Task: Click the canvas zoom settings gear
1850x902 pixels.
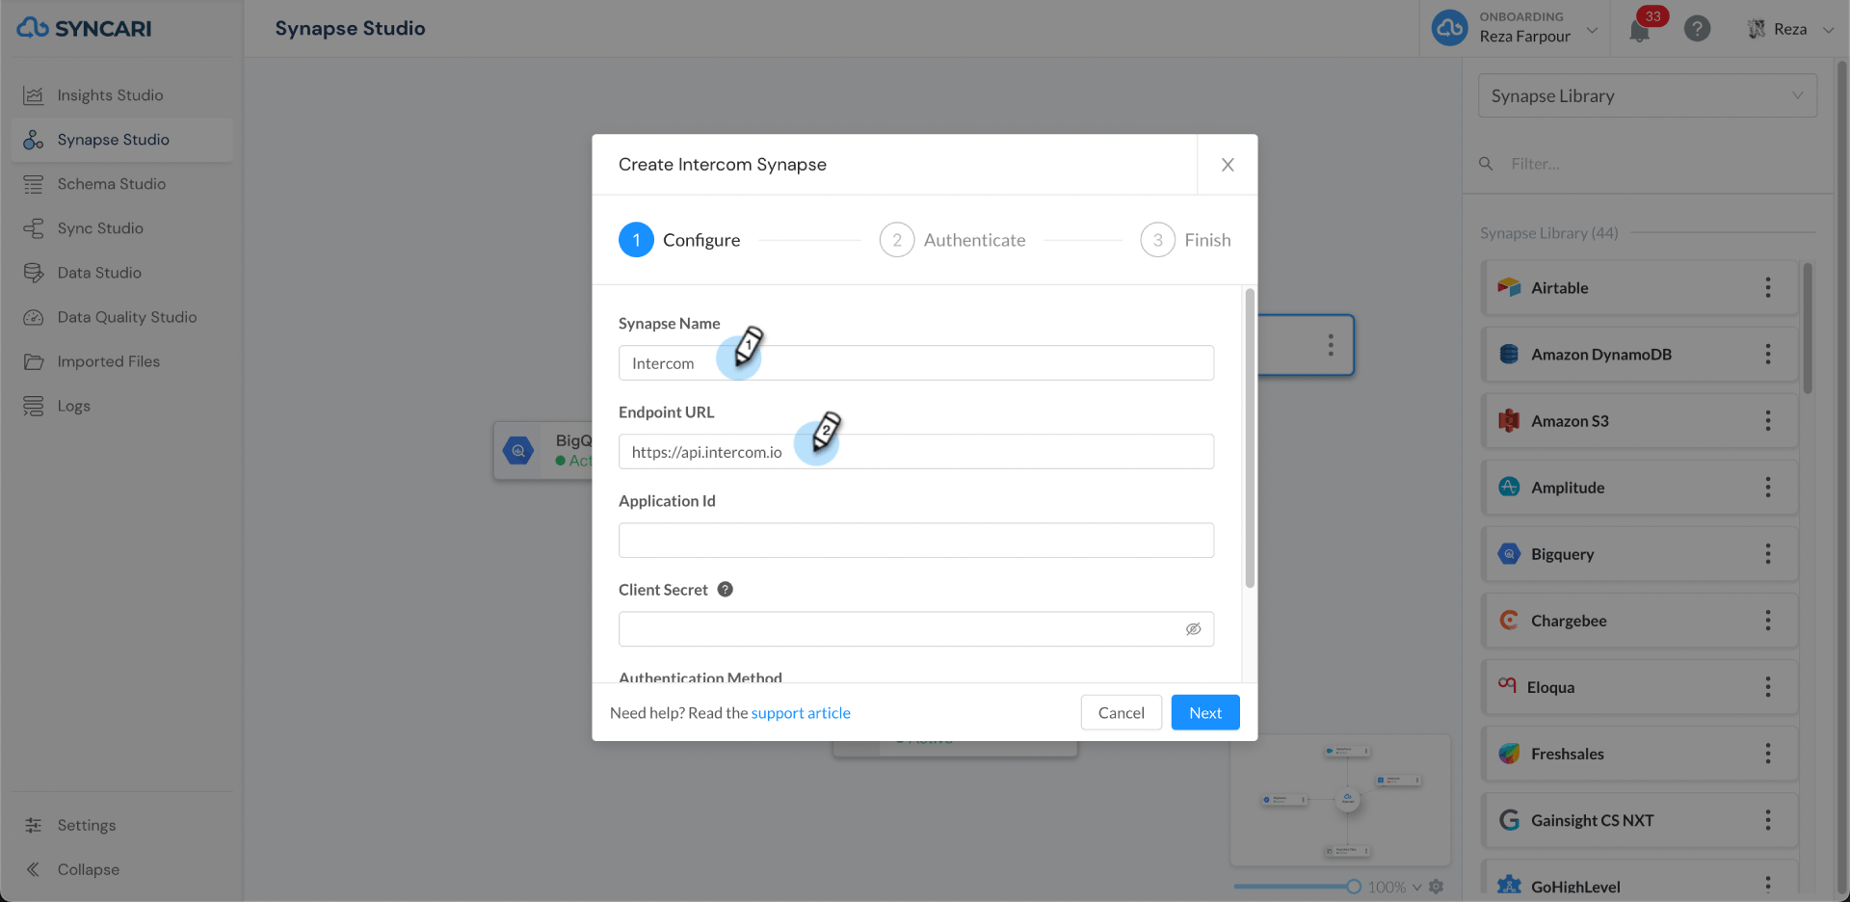Action: pos(1436,887)
